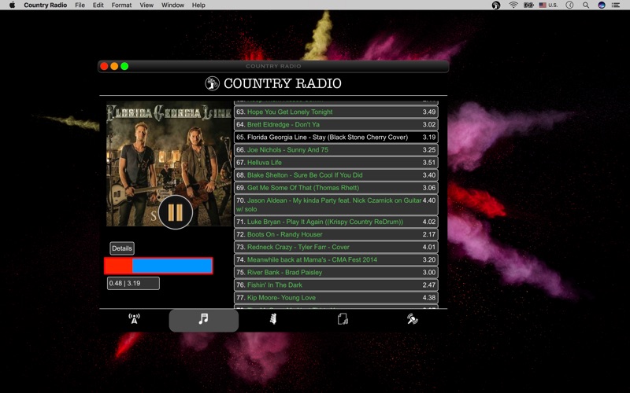The height and width of the screenshot is (393, 630).
Task: Select the music notes songs tab
Action: [x=204, y=320]
